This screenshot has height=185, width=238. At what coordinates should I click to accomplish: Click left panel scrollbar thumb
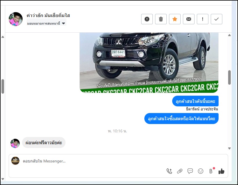3,86
